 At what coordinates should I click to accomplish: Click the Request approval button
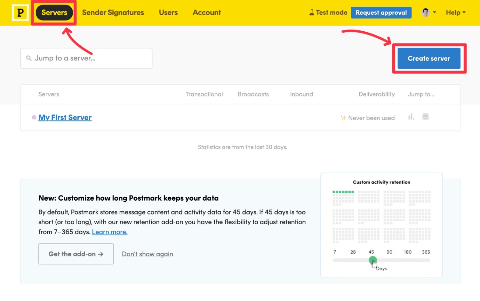click(x=381, y=12)
